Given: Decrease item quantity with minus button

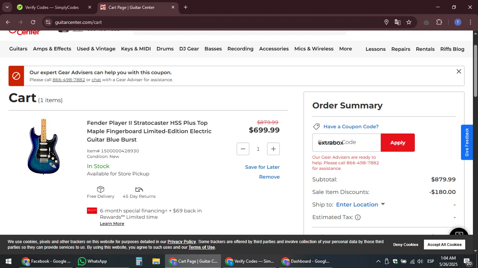Looking at the screenshot, I should pos(243,149).
